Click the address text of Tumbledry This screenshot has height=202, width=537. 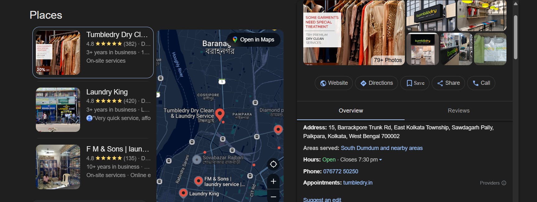tap(398, 132)
